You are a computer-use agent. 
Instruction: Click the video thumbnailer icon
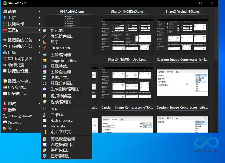coord(45,102)
